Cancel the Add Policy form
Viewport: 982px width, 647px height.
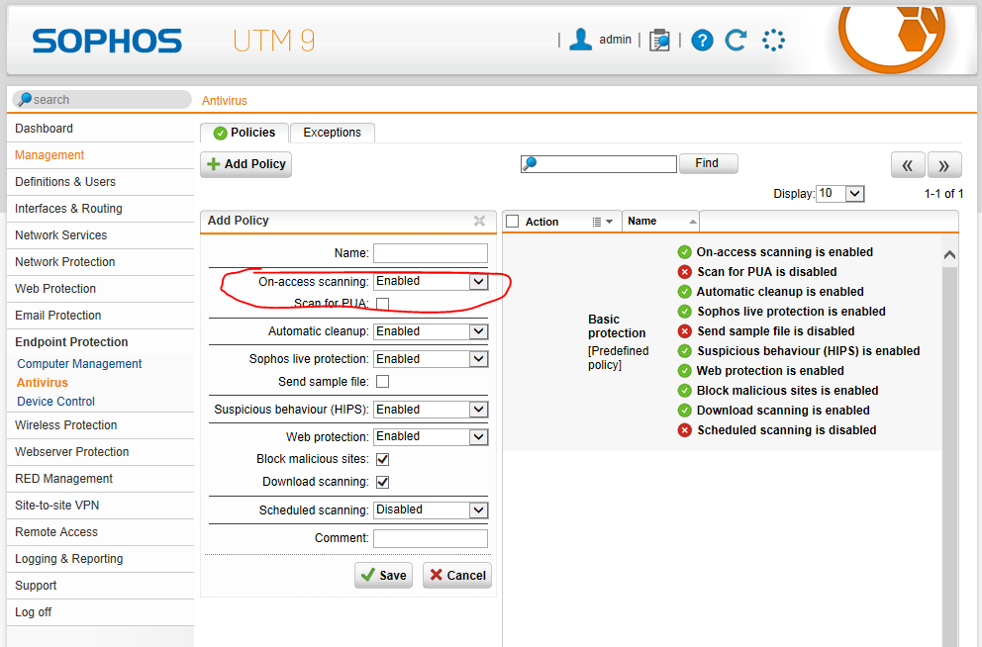457,576
